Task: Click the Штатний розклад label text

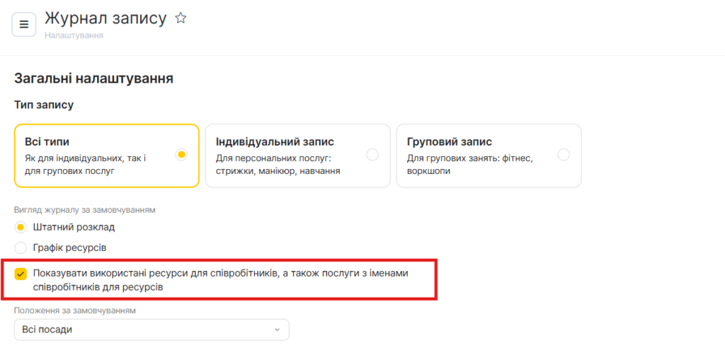Action: coord(74,228)
